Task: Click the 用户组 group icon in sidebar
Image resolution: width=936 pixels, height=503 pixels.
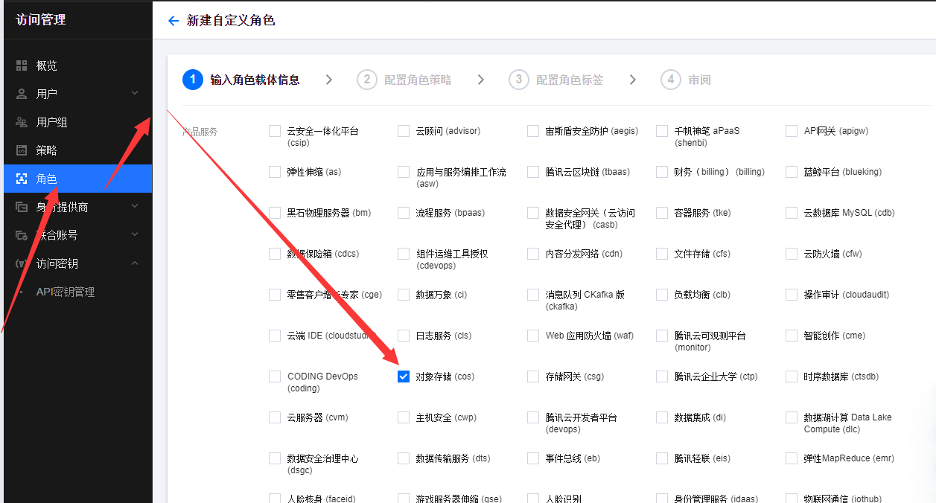Action: pos(22,122)
